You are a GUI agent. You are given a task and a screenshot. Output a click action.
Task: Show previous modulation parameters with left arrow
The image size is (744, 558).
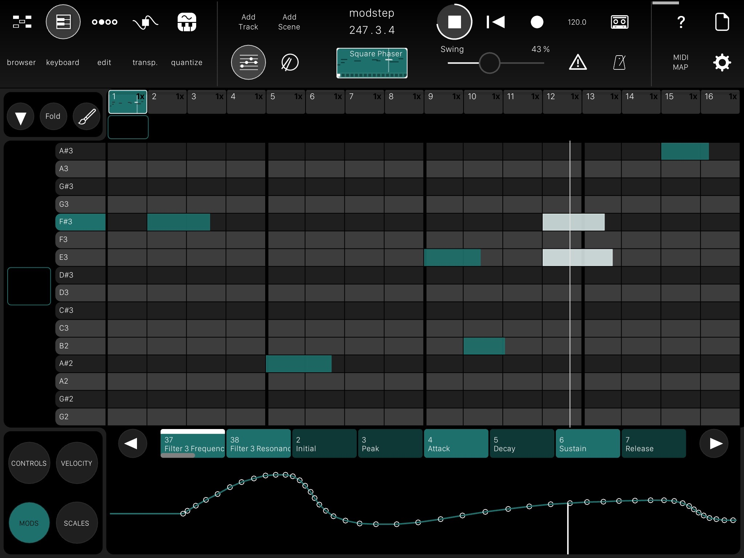(132, 443)
